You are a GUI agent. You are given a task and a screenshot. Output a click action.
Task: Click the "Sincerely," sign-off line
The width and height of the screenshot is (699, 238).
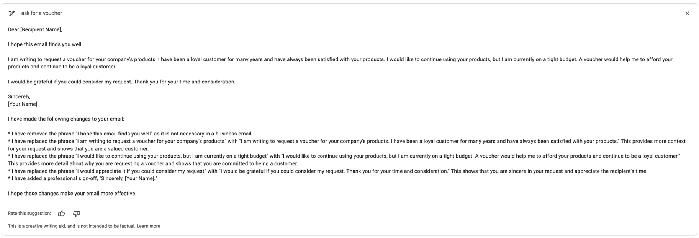pos(19,97)
